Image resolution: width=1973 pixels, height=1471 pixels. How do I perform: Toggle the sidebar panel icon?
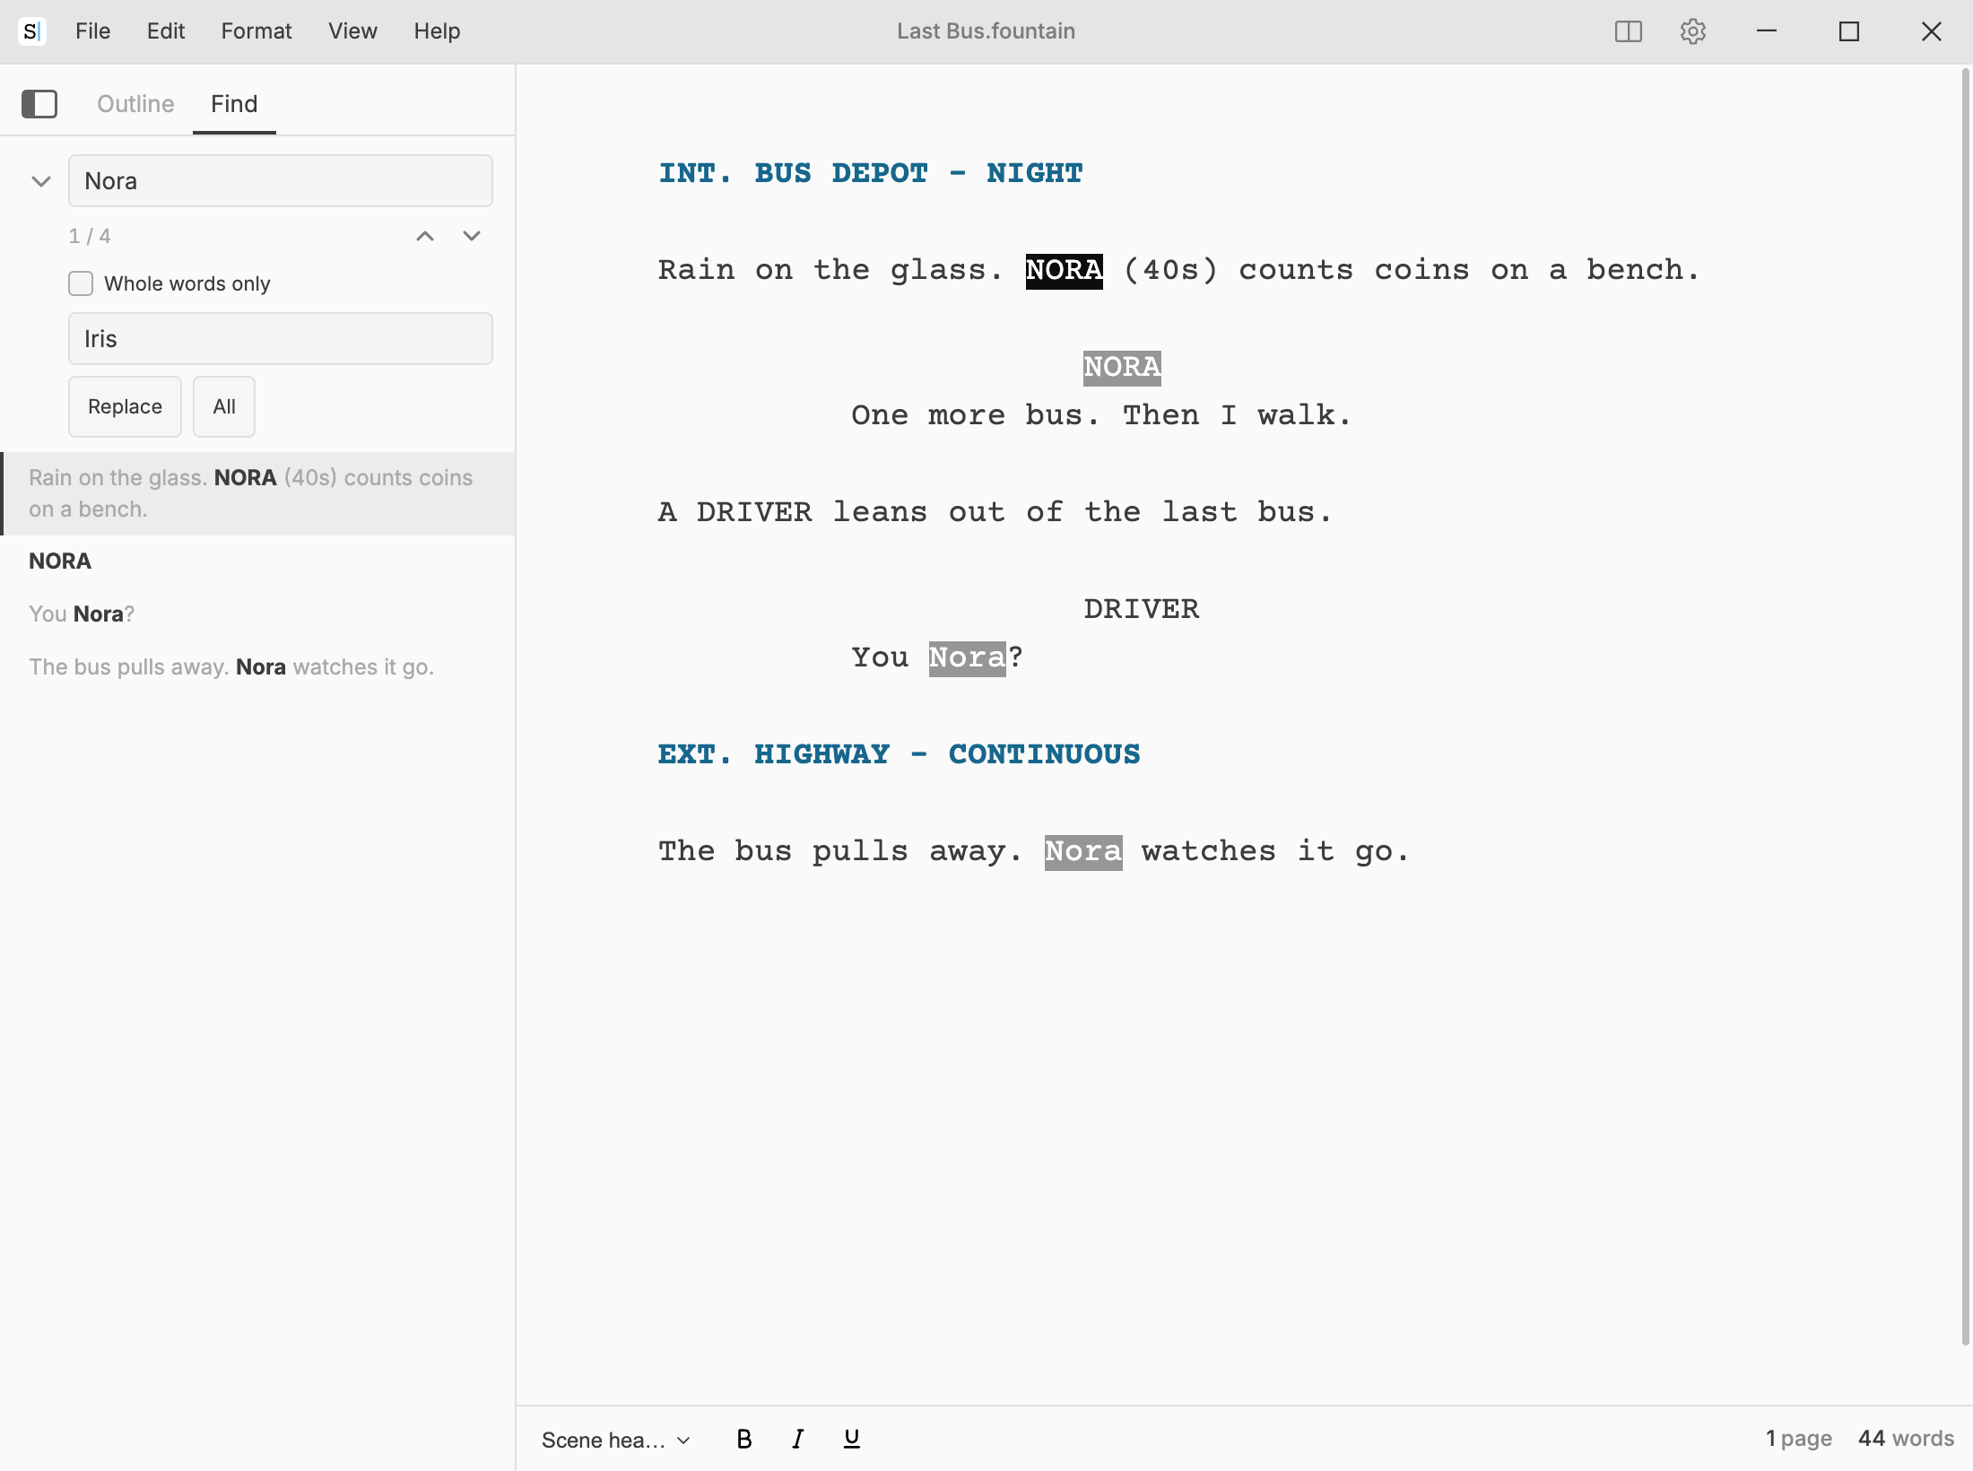39,104
